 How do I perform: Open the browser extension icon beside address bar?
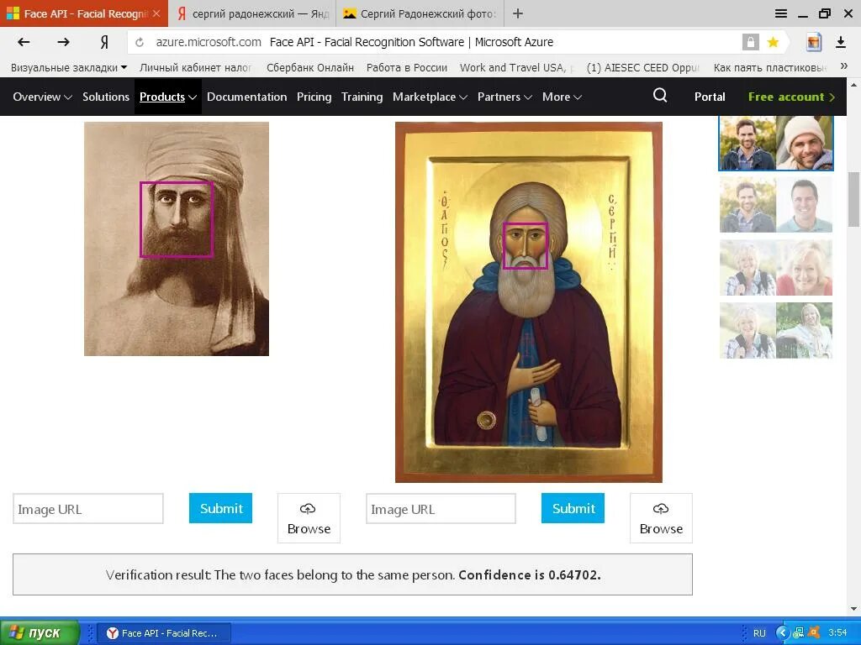[813, 42]
